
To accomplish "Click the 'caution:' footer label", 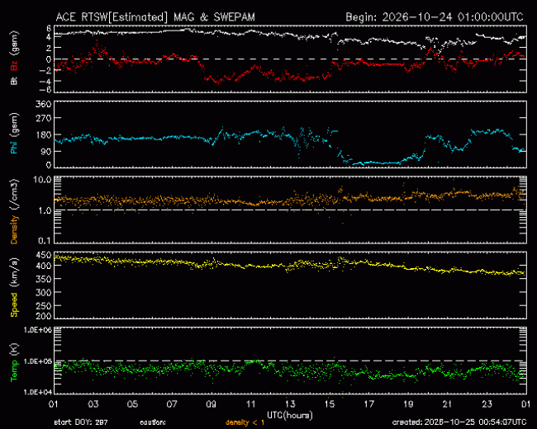I will (x=153, y=423).
